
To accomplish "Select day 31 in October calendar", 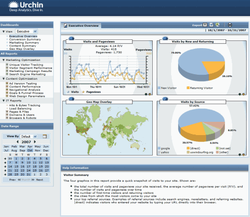I will (x=28, y=174).
